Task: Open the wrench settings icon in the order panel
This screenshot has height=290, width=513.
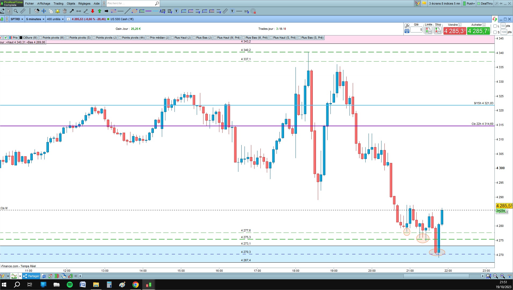Action: 407,26
